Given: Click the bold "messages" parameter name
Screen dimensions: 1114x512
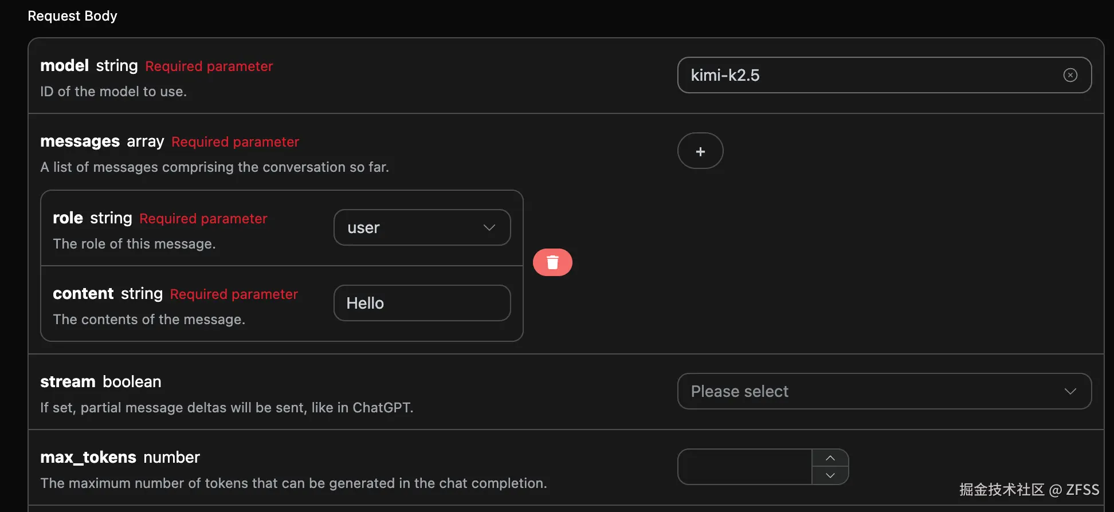Looking at the screenshot, I should coord(80,141).
